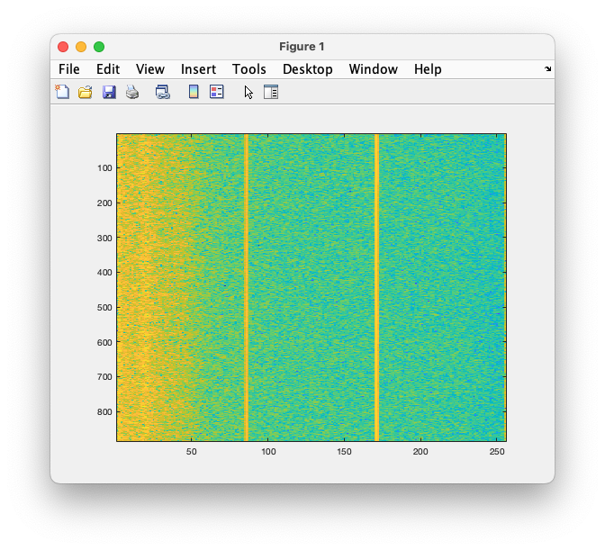Open the Edit menu

tap(108, 69)
